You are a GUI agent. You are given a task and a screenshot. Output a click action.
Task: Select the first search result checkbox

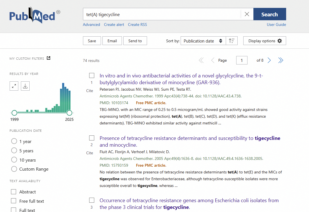pos(92,75)
